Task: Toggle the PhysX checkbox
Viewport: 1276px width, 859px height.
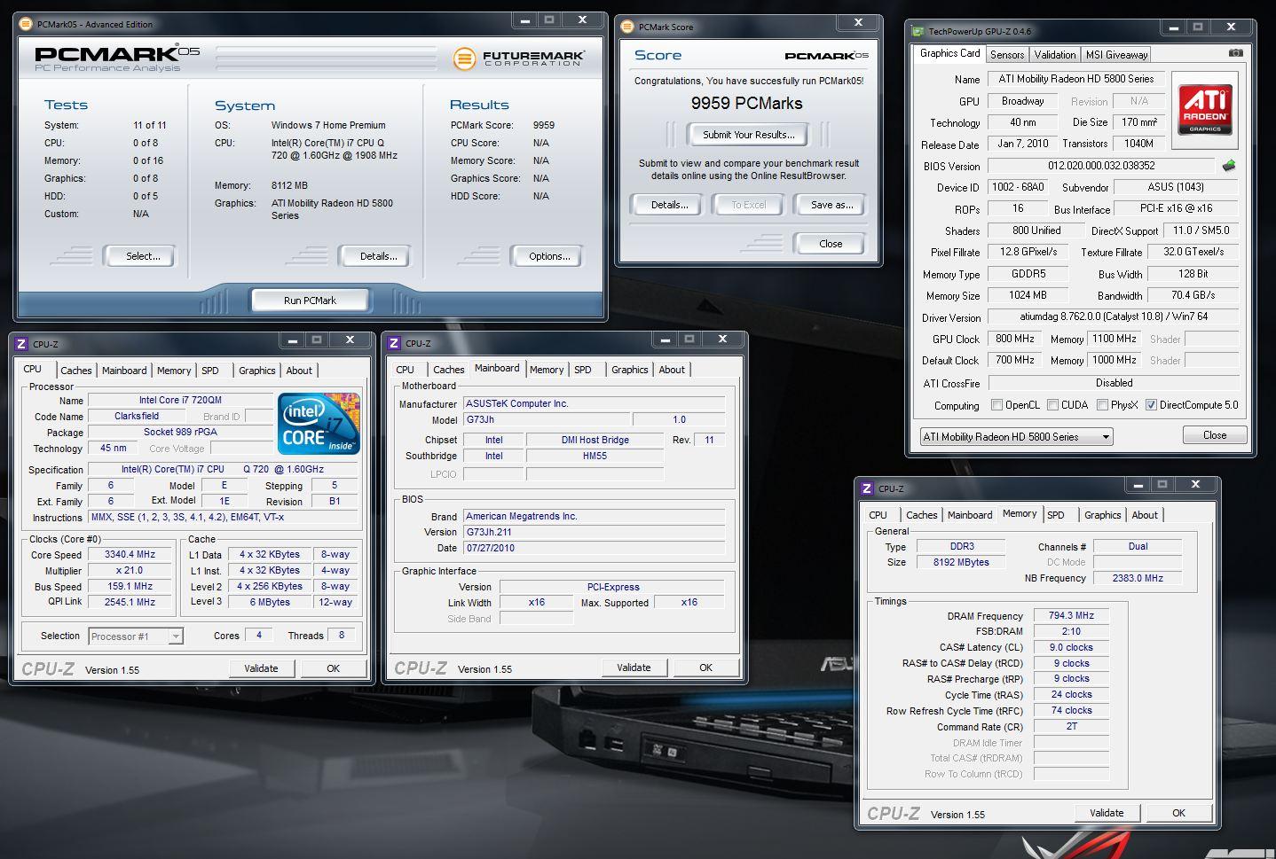Action: pyautogui.click(x=1102, y=405)
